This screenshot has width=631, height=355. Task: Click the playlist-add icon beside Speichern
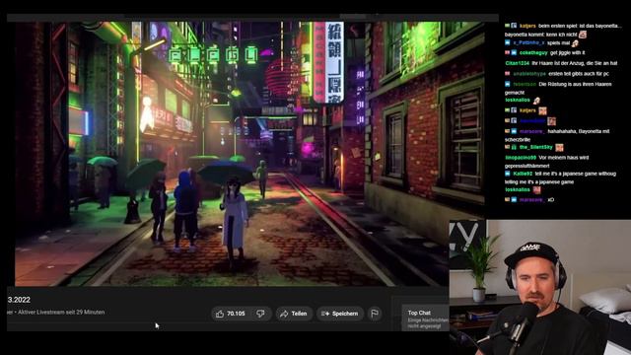coord(325,314)
